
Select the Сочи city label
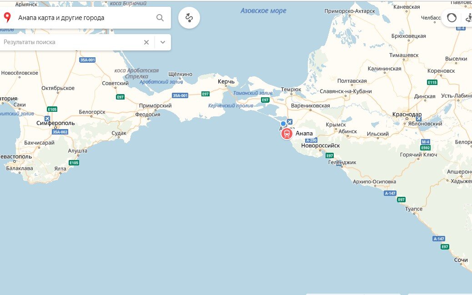(x=461, y=260)
